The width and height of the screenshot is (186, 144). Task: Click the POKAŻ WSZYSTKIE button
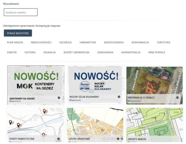tap(18, 33)
